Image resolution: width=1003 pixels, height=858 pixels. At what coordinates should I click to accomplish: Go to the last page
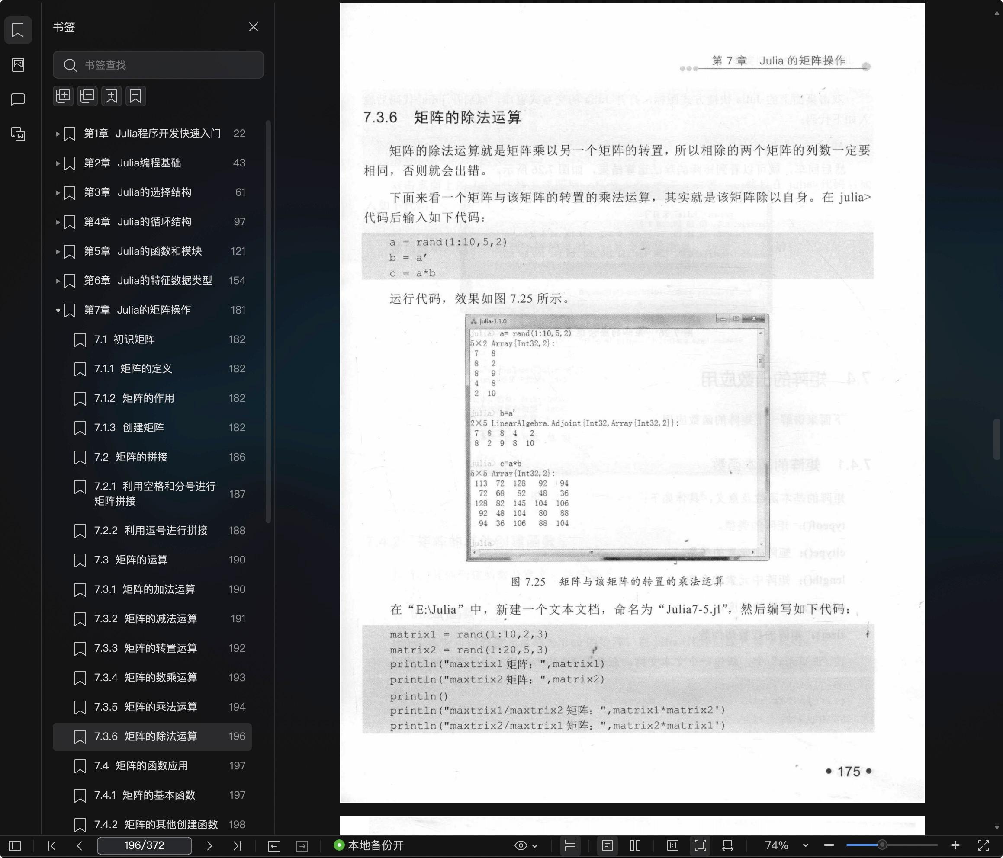click(x=237, y=846)
